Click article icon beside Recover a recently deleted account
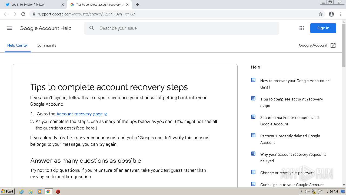This screenshot has width=346, height=195. pyautogui.click(x=253, y=135)
